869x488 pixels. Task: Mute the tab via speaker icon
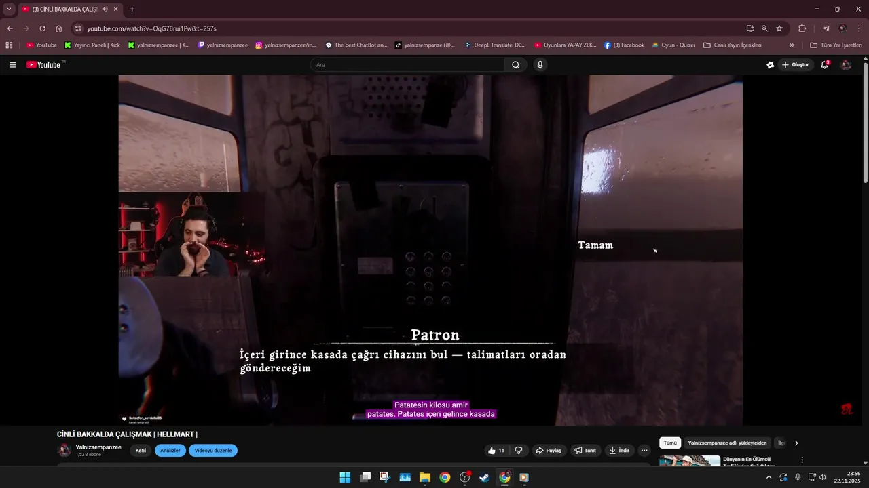[x=105, y=9]
